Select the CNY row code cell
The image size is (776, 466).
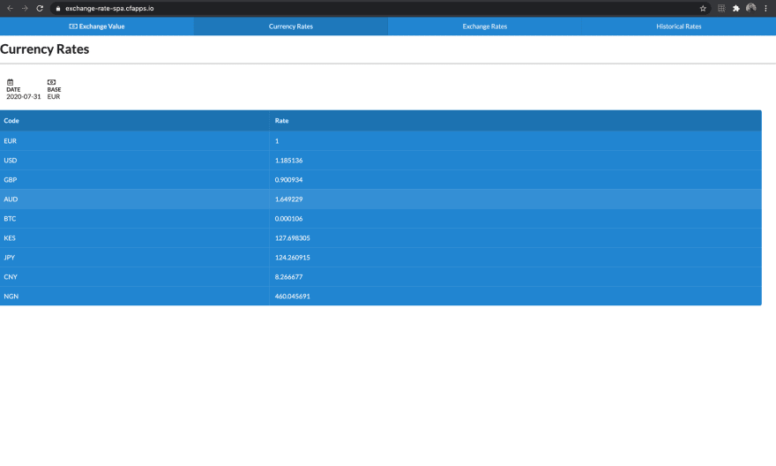[135, 277]
